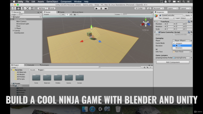This screenshot has height=114, width=203.
Task: Open Finder from the Dock
Action: click(x=85, y=109)
